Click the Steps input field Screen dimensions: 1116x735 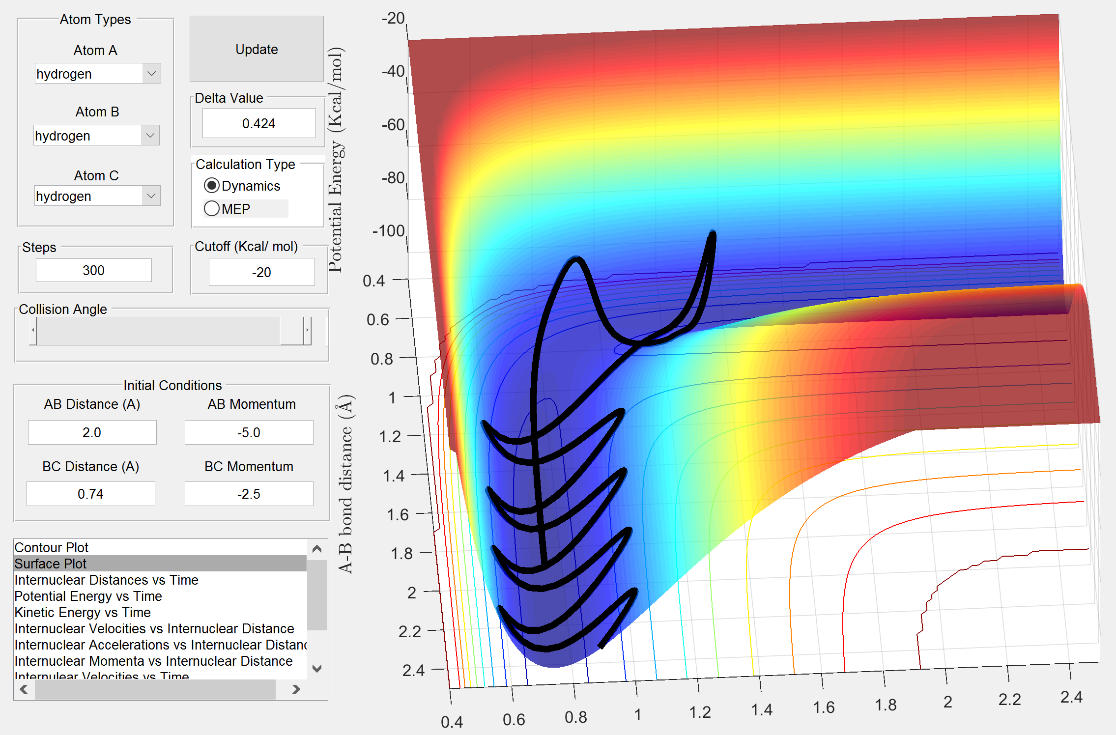(93, 270)
